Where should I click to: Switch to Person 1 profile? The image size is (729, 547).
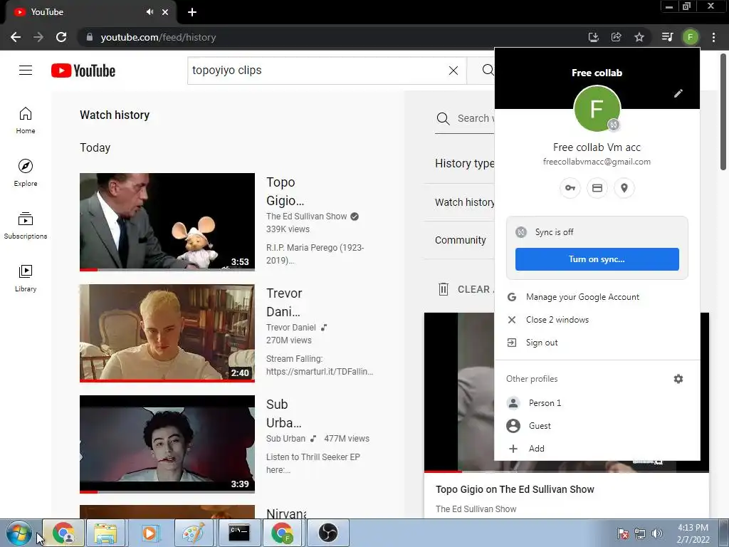pyautogui.click(x=597, y=403)
